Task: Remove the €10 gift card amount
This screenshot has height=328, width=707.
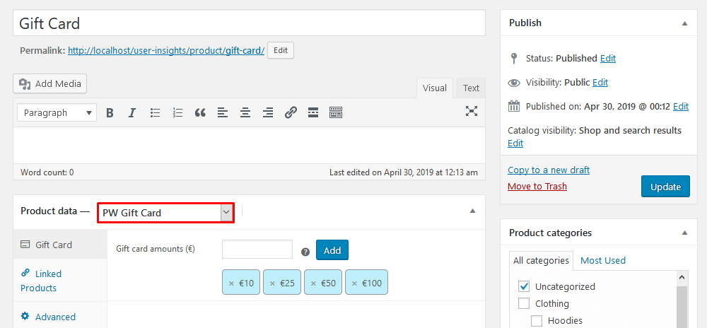Action: tap(231, 283)
